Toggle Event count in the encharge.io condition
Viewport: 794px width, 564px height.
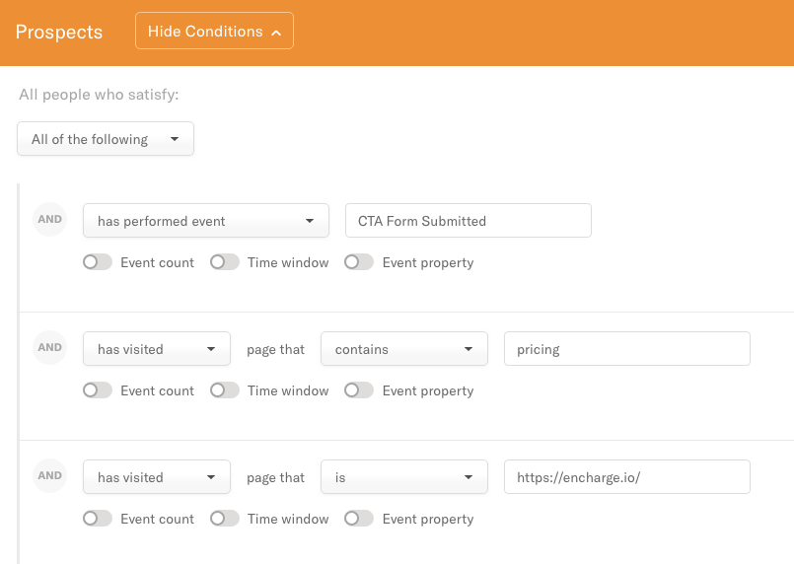point(98,519)
